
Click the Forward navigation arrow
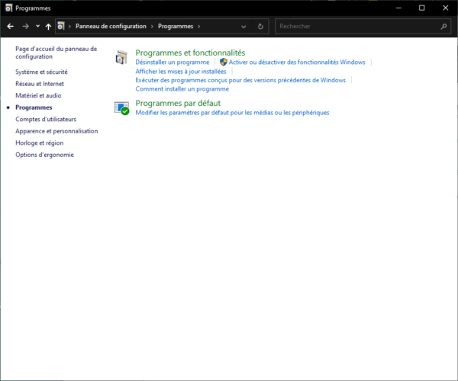pyautogui.click(x=25, y=26)
